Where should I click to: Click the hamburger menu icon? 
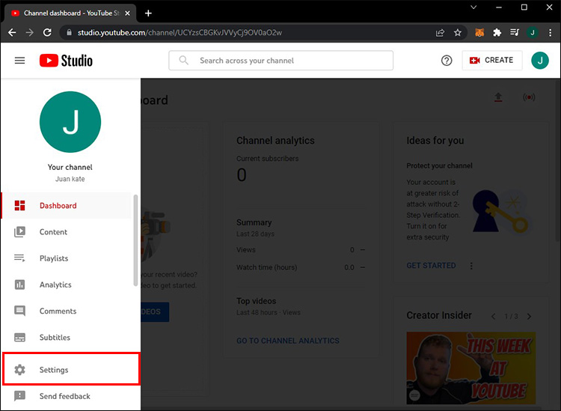click(19, 61)
